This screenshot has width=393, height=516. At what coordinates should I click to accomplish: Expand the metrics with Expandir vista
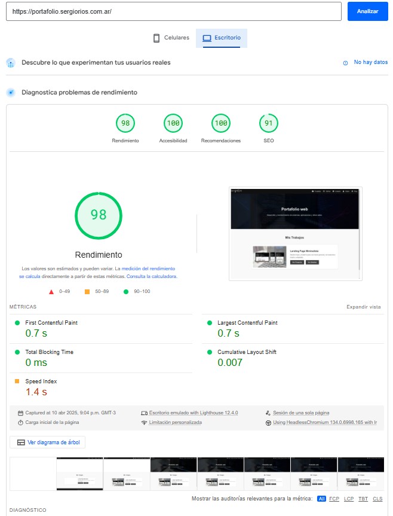[363, 307]
